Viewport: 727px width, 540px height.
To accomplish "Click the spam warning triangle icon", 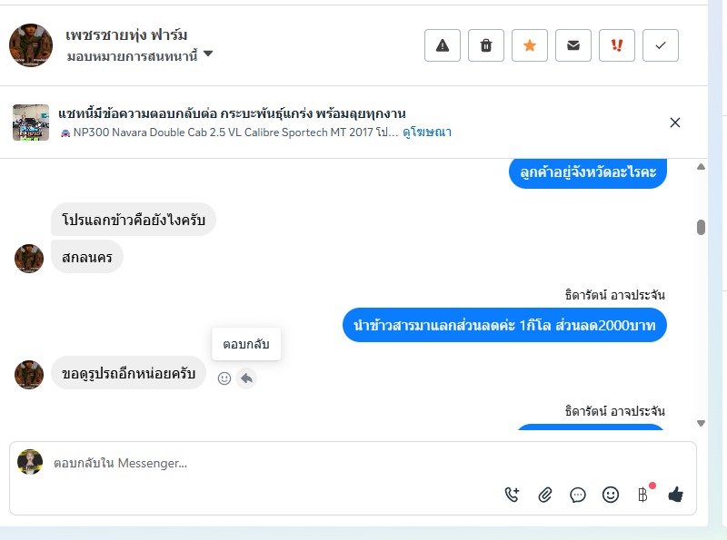I will click(x=443, y=45).
